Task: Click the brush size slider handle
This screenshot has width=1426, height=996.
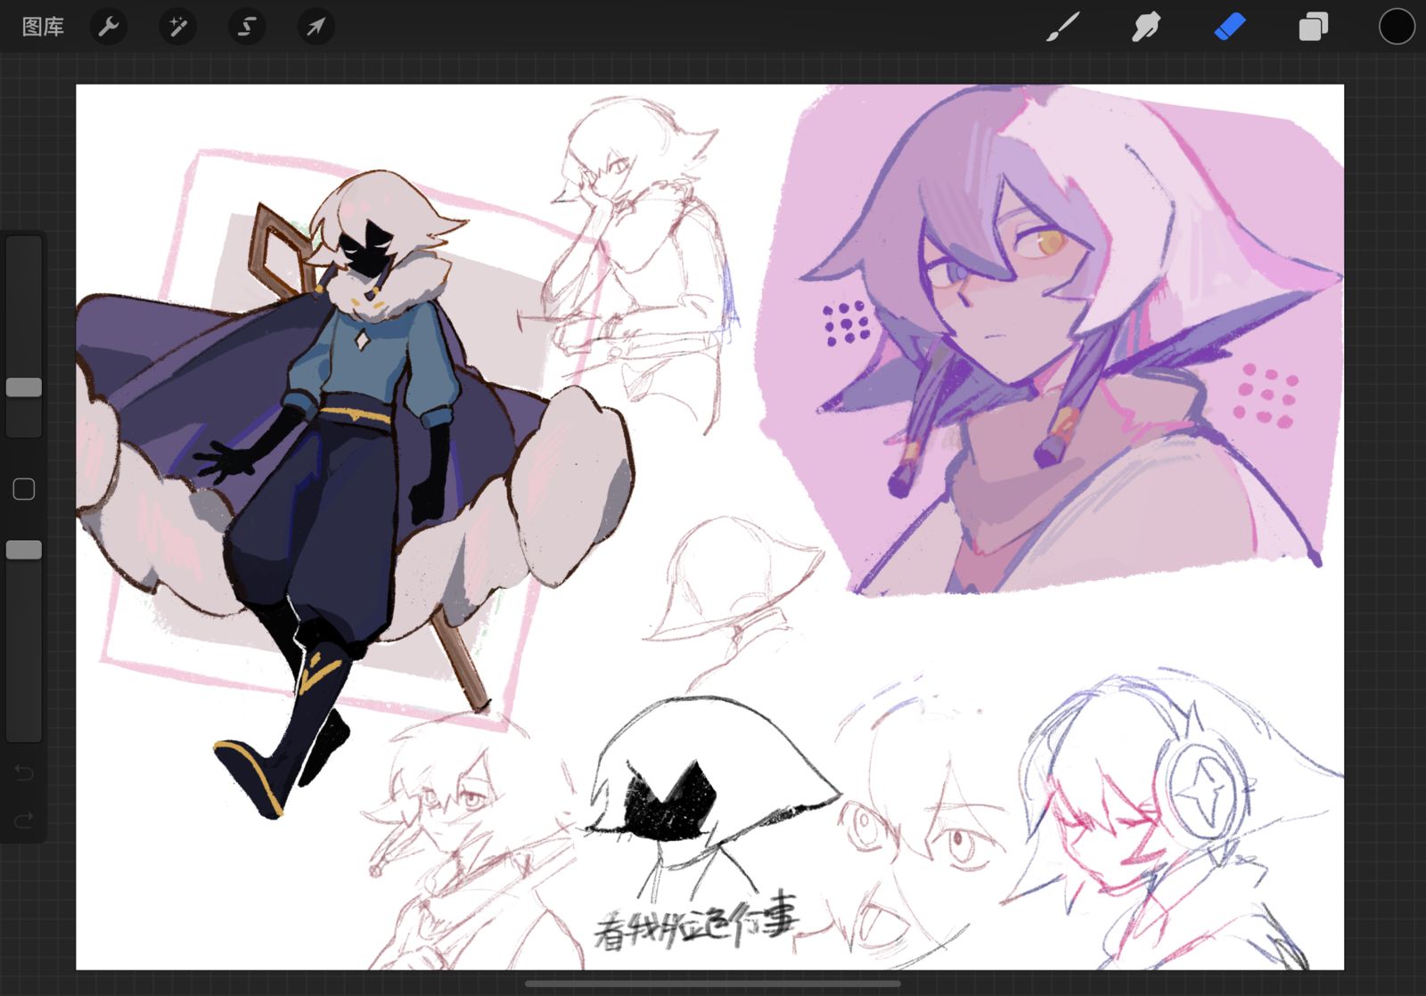Action: click(24, 388)
